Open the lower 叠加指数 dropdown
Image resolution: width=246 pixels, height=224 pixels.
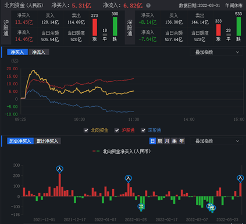pyautogui.click(x=216, y=141)
